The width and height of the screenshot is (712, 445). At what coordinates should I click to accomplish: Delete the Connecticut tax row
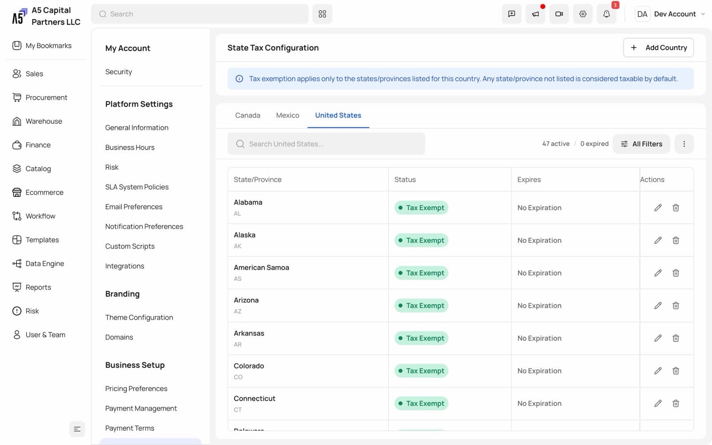coord(676,403)
